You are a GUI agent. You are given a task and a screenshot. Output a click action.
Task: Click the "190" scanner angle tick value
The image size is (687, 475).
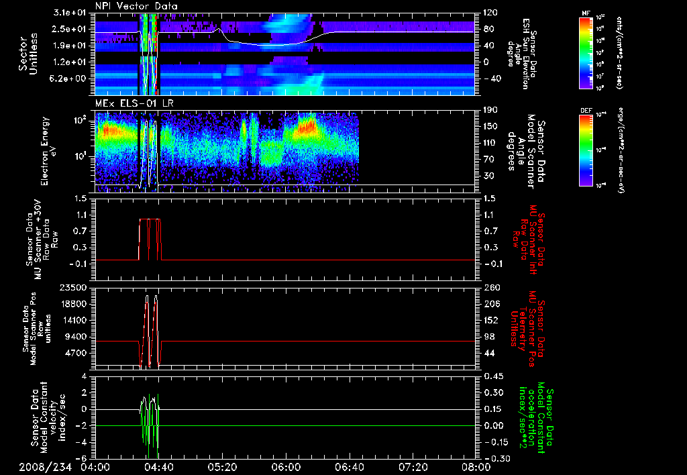pyautogui.click(x=490, y=111)
